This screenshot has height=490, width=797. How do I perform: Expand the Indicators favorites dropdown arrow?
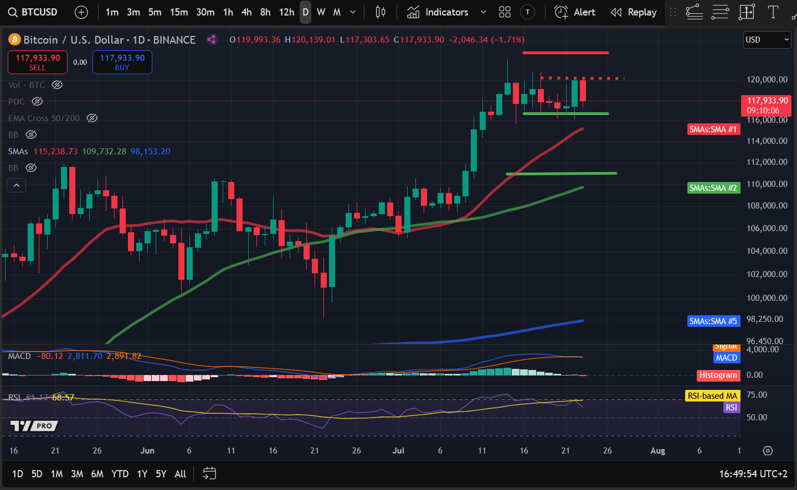tap(483, 12)
